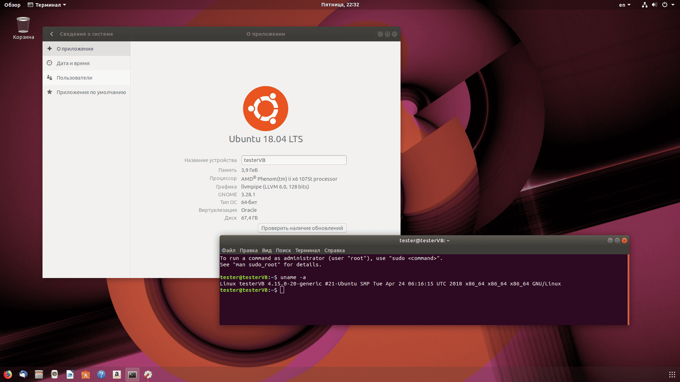Minimize the terminal window
This screenshot has width=680, height=382.
point(610,241)
